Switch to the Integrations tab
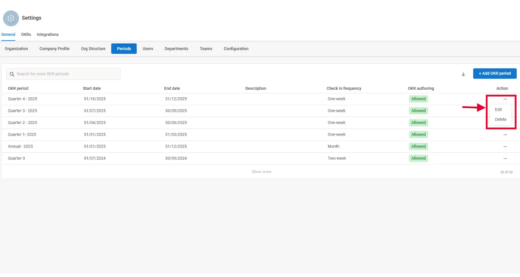520x277 pixels. pyautogui.click(x=47, y=34)
